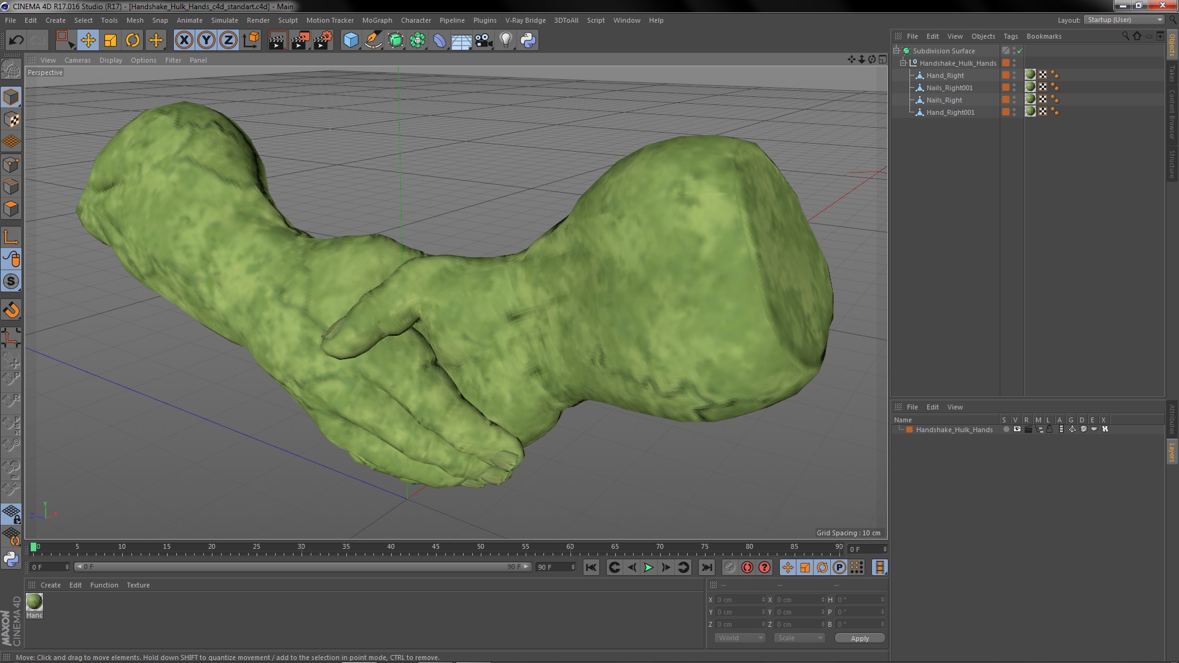Toggle Autokeying red button
Screen dimensions: 1179x663
tap(747, 568)
